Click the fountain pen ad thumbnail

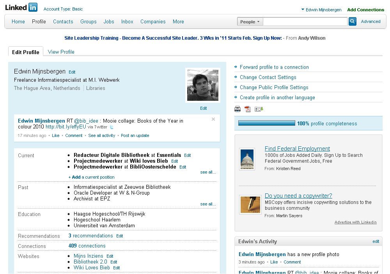pos(250,205)
